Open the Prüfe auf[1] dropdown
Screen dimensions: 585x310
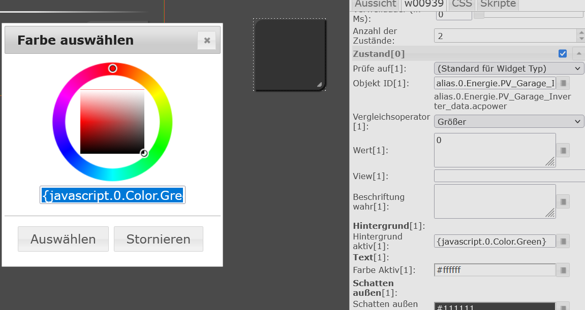509,68
